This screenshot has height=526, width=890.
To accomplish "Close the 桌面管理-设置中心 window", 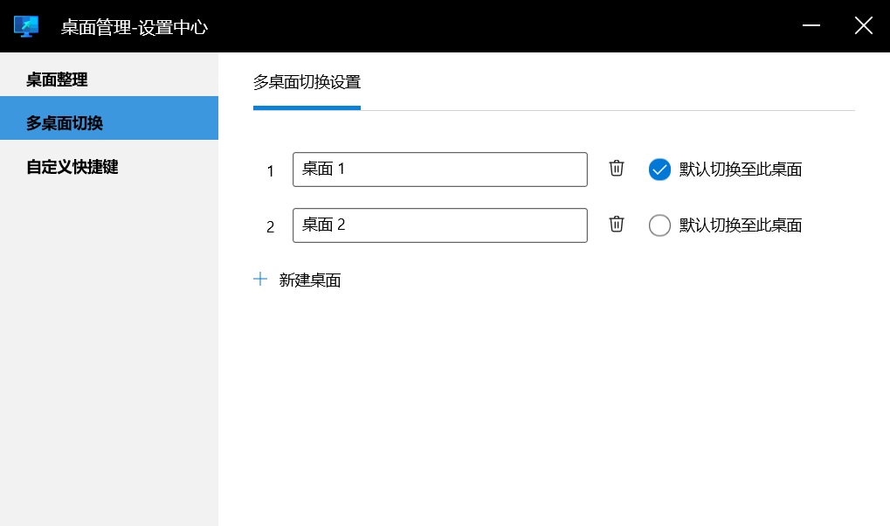I will tap(863, 26).
